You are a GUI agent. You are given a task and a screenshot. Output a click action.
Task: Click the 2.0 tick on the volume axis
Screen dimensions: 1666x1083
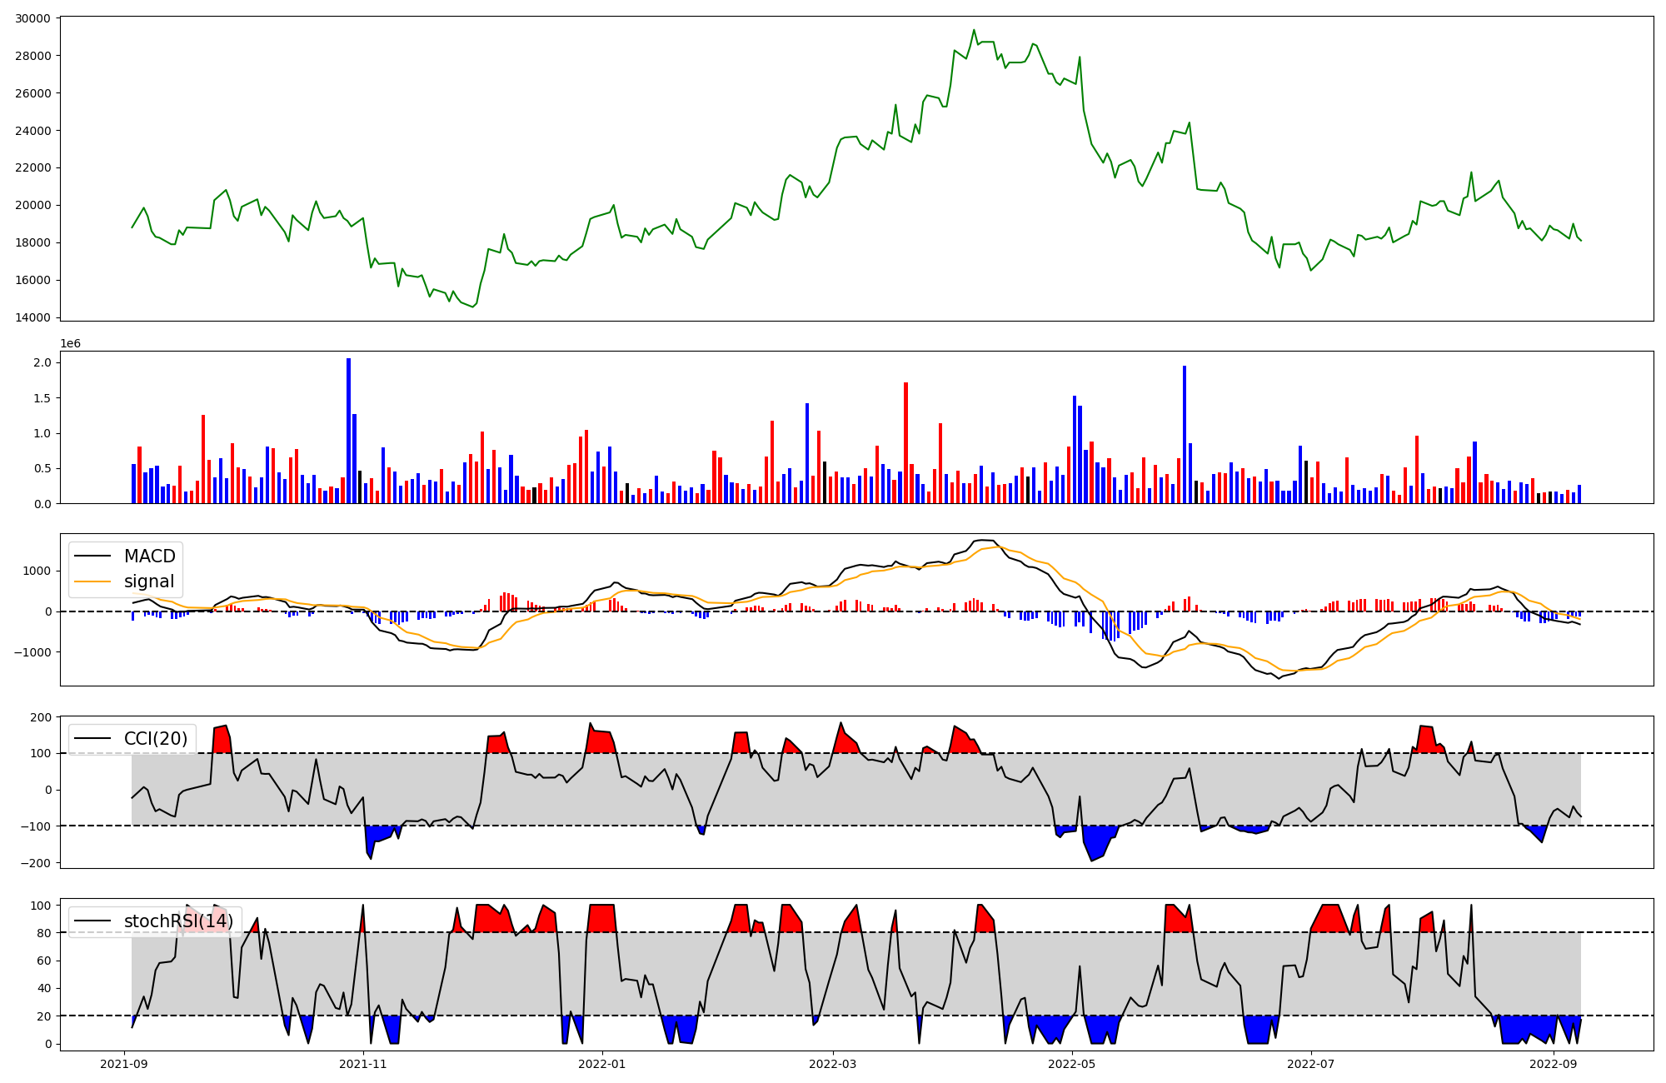click(42, 363)
